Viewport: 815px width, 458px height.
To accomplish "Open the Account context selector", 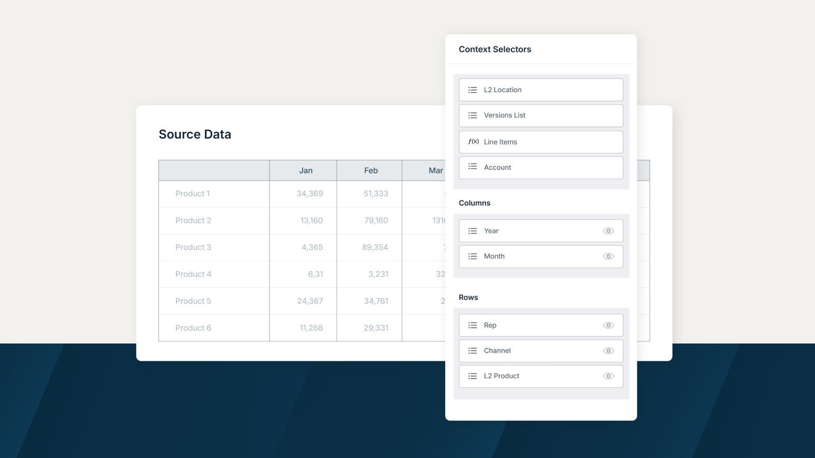I will click(x=540, y=167).
